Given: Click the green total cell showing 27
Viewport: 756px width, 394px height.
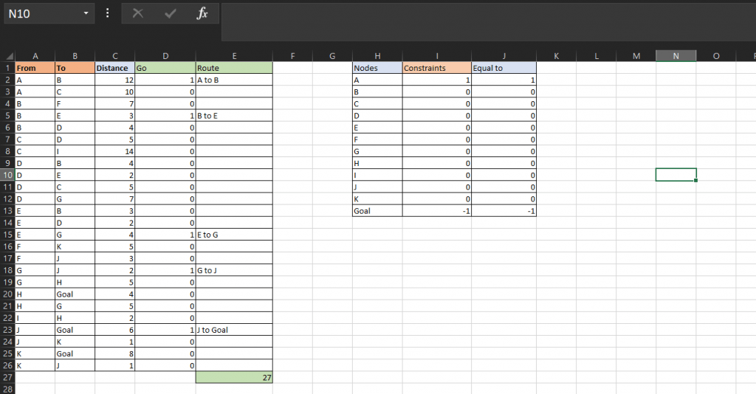Looking at the screenshot, I should (x=234, y=377).
